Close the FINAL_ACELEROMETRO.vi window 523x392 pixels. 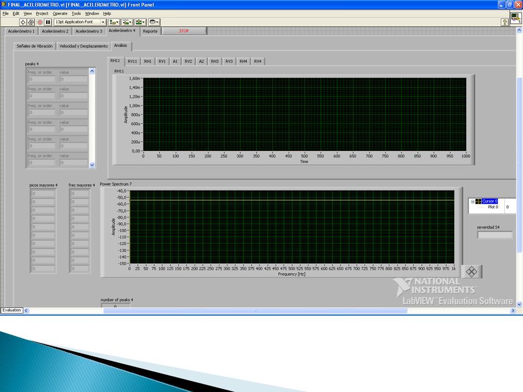(x=518, y=5)
